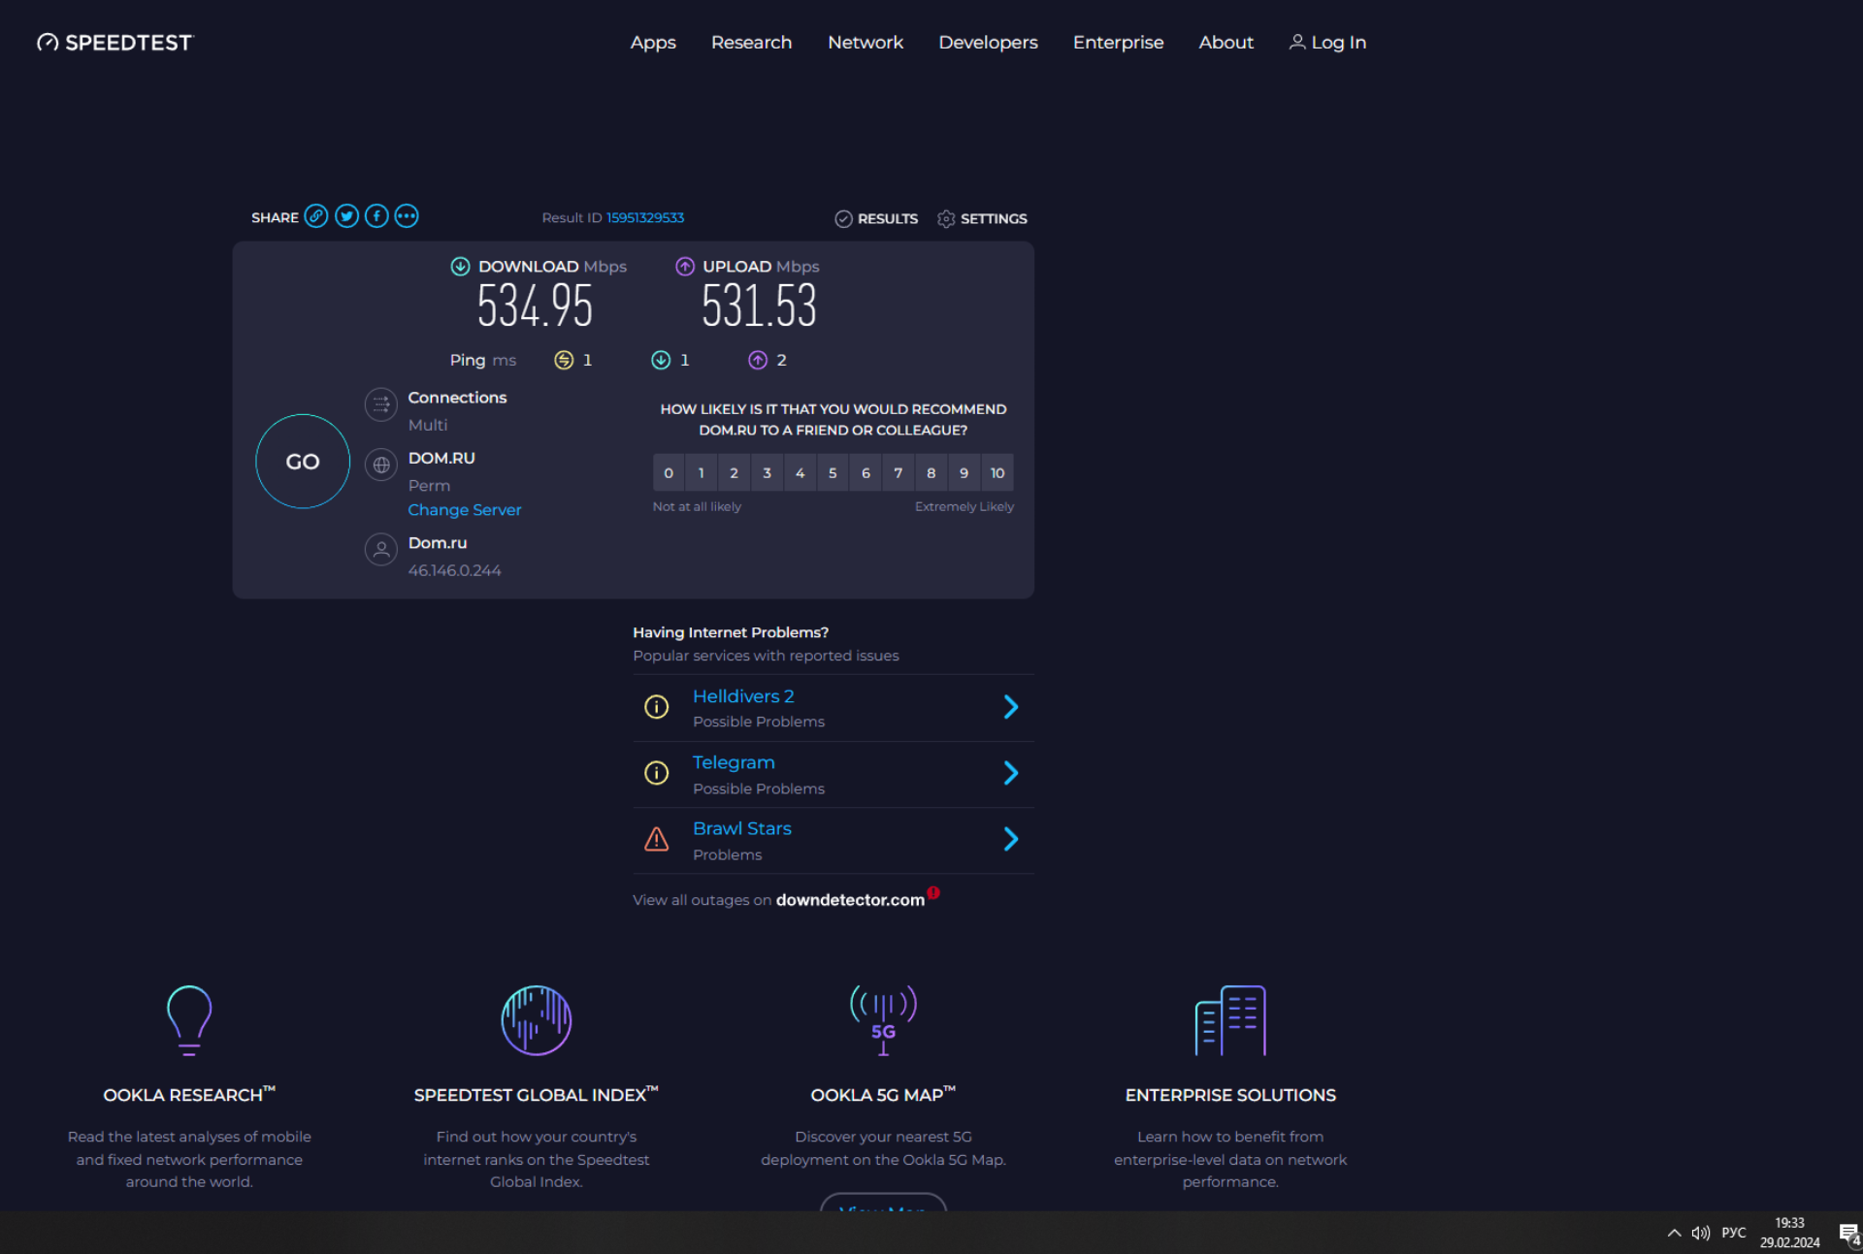Image resolution: width=1863 pixels, height=1254 pixels.
Task: Open the Developers menu
Action: 988,43
